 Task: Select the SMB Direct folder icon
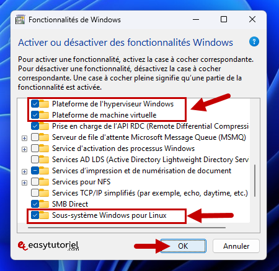(44, 204)
